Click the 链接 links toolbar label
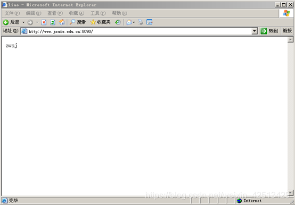The width and height of the screenshot is (295, 205). pyautogui.click(x=288, y=31)
